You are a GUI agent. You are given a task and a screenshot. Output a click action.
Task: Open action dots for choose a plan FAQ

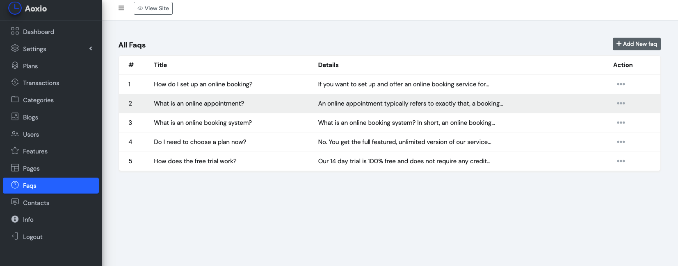(x=621, y=142)
